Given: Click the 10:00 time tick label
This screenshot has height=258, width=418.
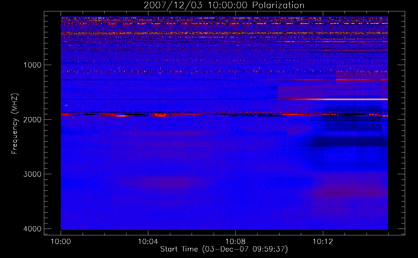Looking at the screenshot, I should [x=61, y=242].
